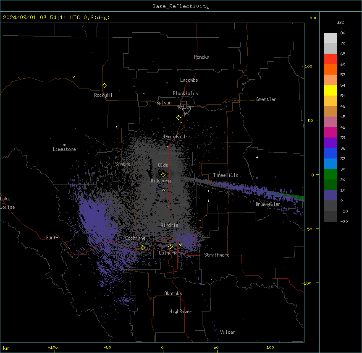
Task: Click the Lake Louise label
Action: click(7, 203)
